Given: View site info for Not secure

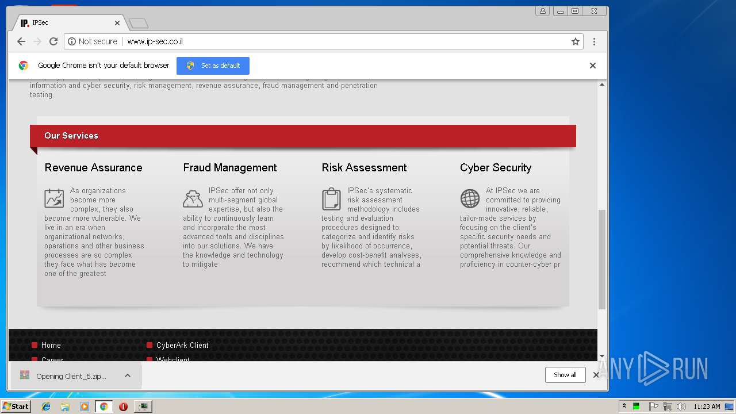Looking at the screenshot, I should click(x=92, y=41).
